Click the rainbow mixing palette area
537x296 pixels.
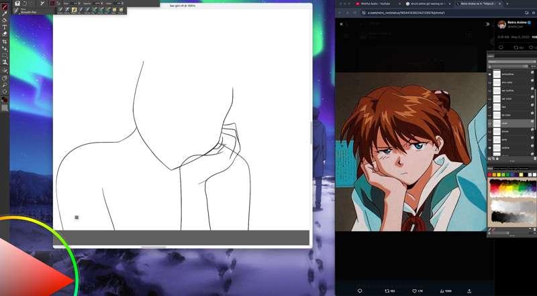(x=512, y=188)
